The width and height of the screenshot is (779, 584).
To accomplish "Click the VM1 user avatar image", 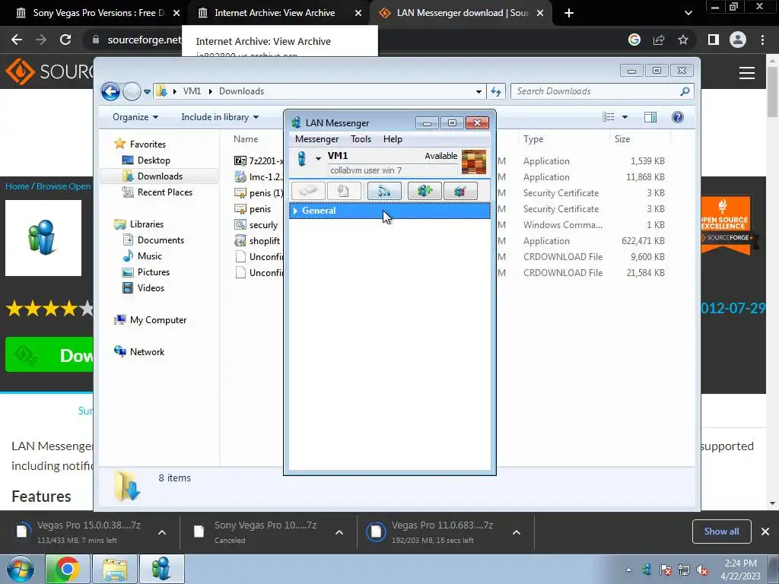I will 473,162.
